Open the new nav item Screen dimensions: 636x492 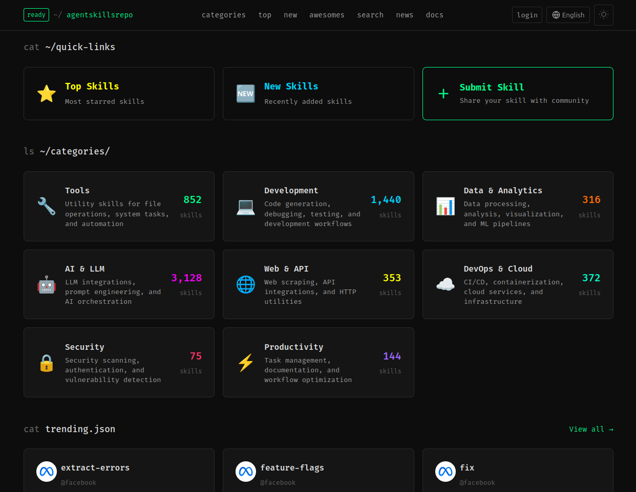[x=290, y=15]
